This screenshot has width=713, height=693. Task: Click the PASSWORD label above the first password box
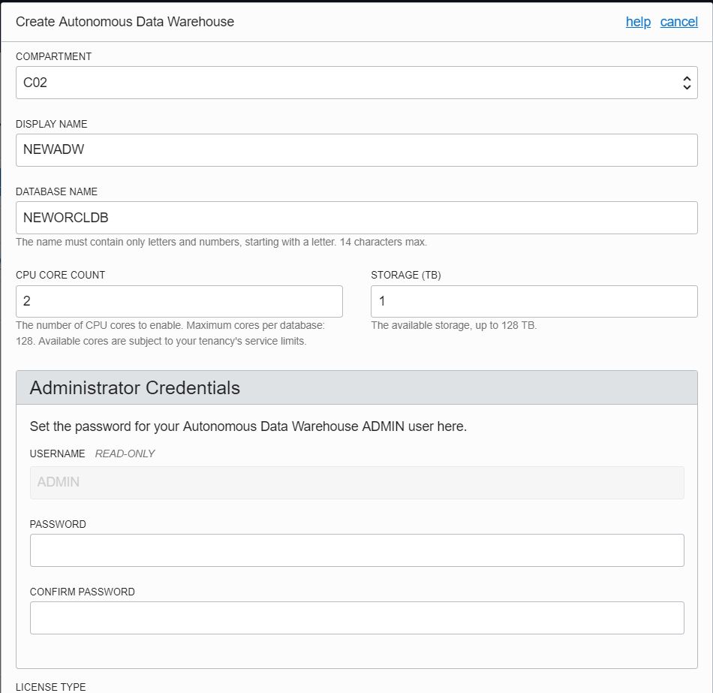[58, 524]
